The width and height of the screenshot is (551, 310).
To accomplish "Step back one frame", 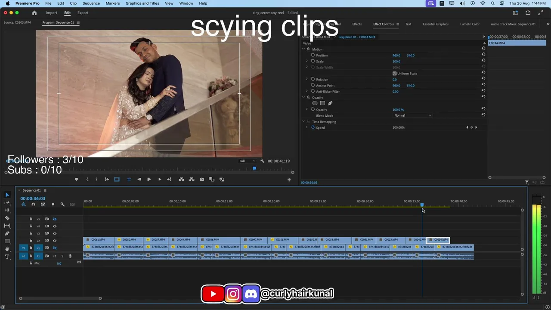I will 139,180.
